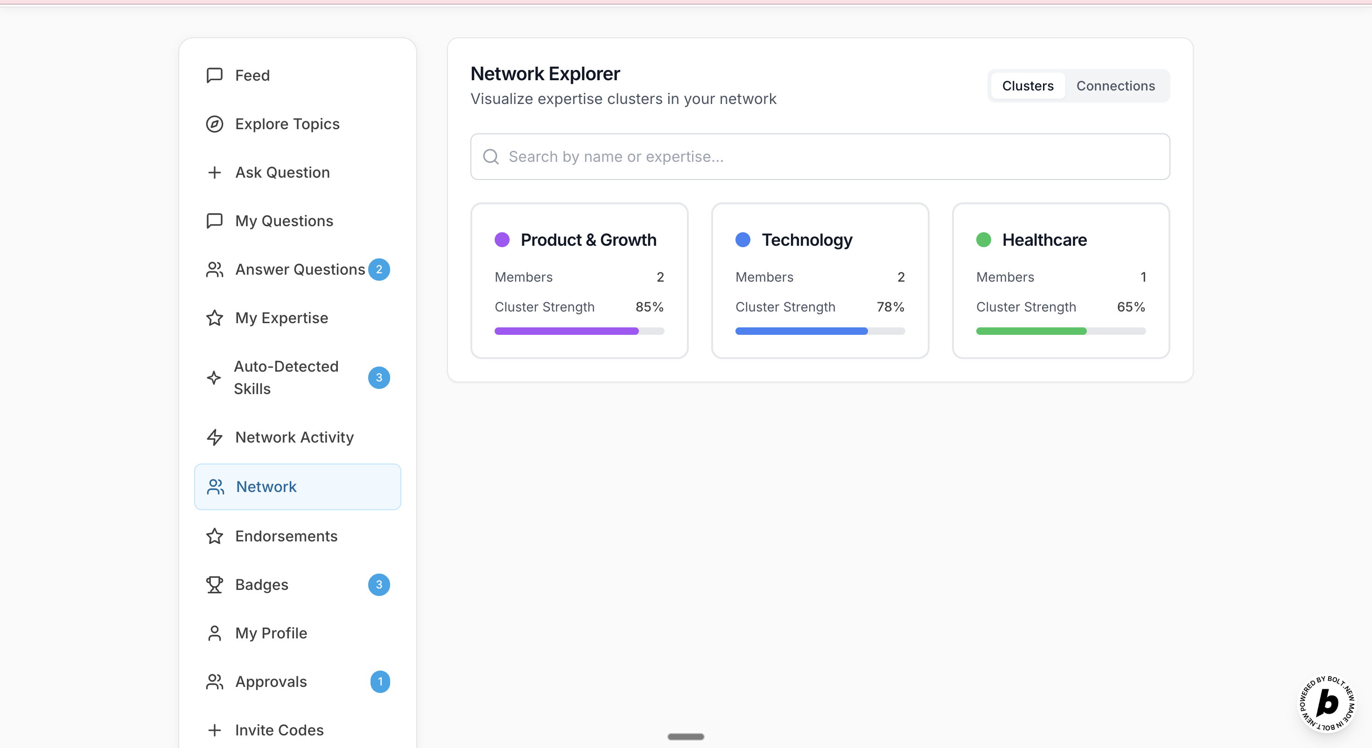
Task: Click the Network Activity lightning icon
Action: tap(214, 437)
